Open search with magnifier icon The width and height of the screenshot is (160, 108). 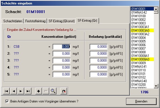(53, 91)
